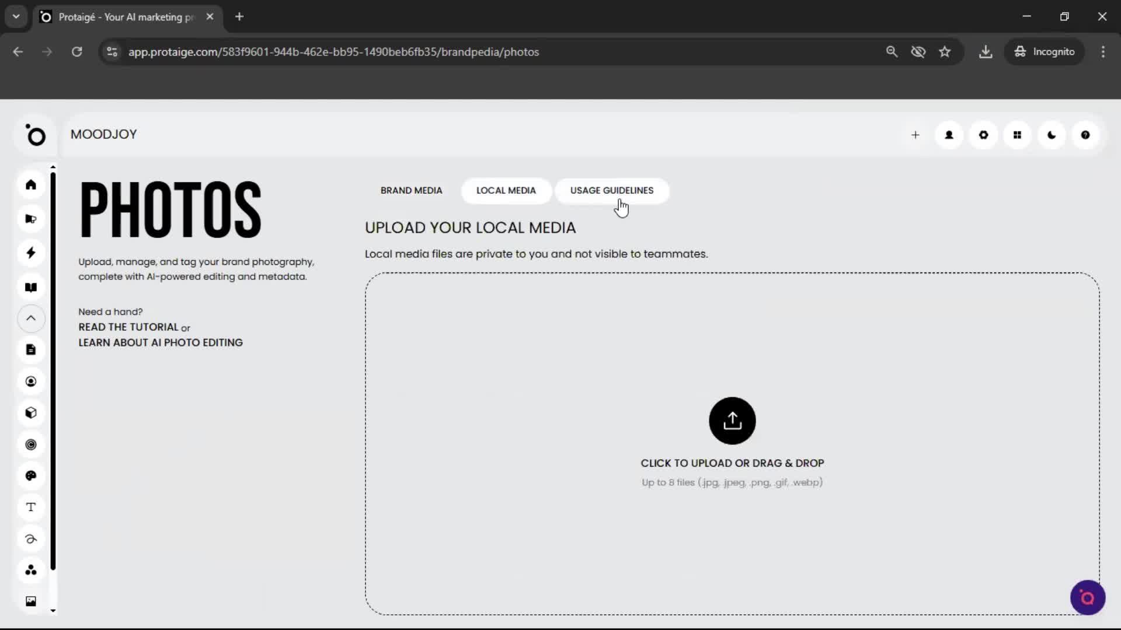Screen dimensions: 1121x630
Task: Open LEARN ABOUT AI PHOTO EDITING link
Action: pos(160,342)
